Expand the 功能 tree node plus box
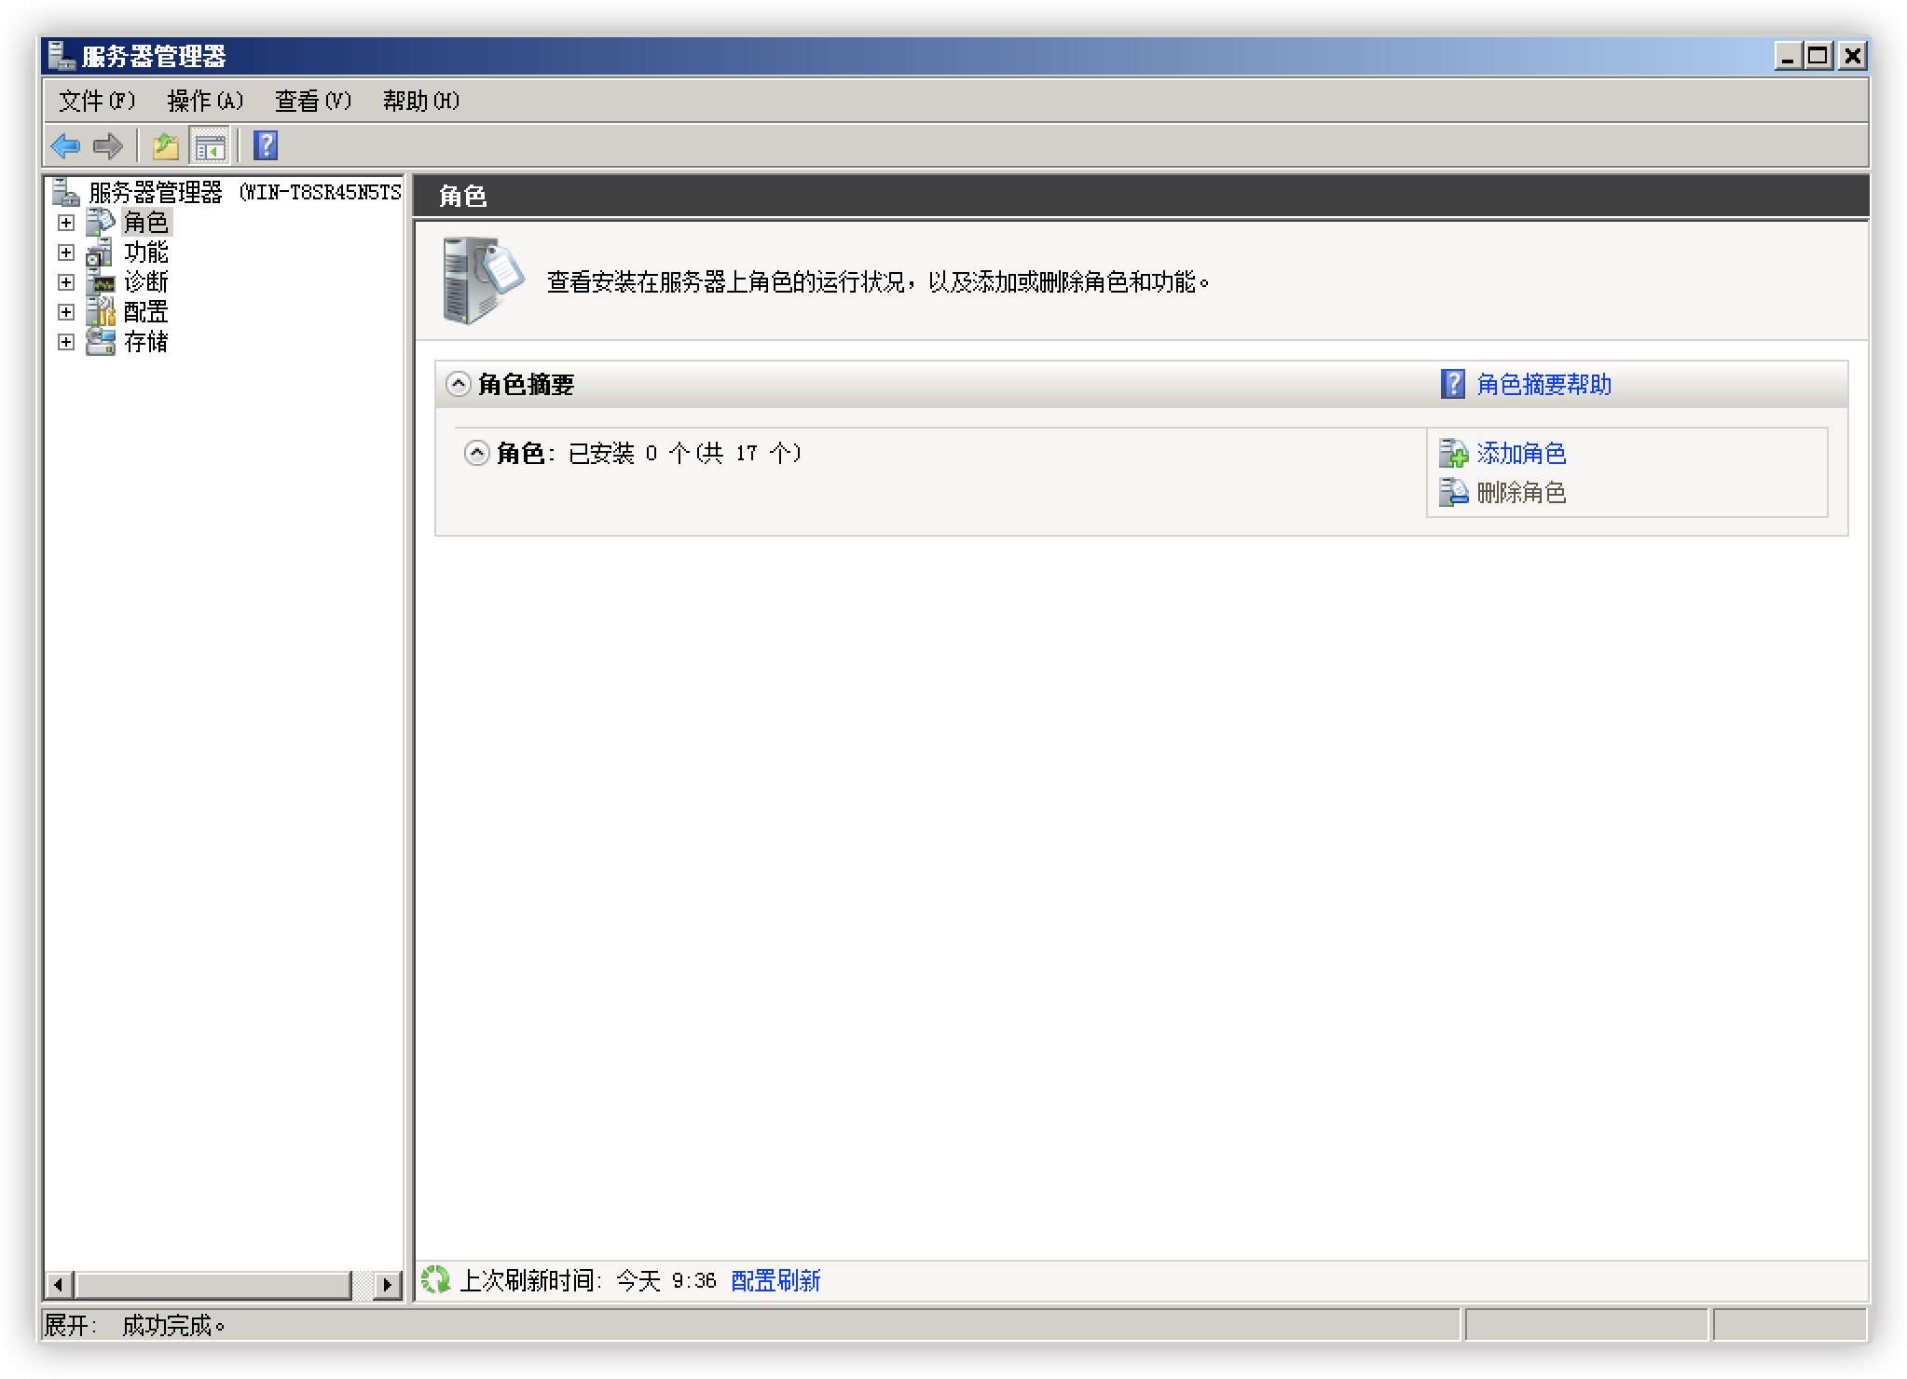This screenshot has height=1379, width=1907. (66, 253)
